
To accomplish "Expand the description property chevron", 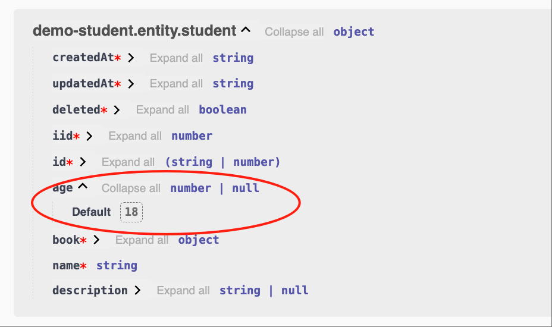I will coord(137,290).
